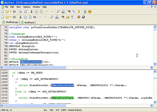Click green highlighted hMainProcStack on line 1312
This screenshot has height=112, width=157.
coord(62,98)
